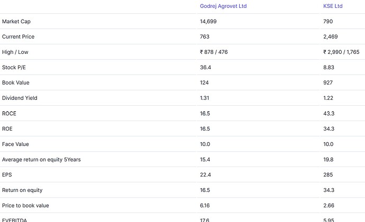Viewport: 365px width, 222px height.
Task: Select the ROE row label
Action: click(7, 129)
